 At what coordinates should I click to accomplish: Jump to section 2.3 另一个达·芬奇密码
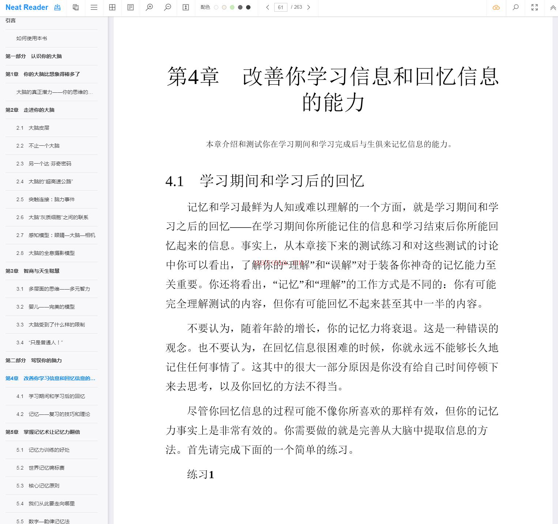pyautogui.click(x=44, y=164)
